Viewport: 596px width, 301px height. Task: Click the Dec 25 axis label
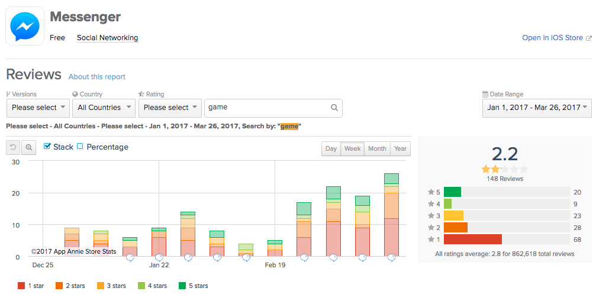click(43, 265)
